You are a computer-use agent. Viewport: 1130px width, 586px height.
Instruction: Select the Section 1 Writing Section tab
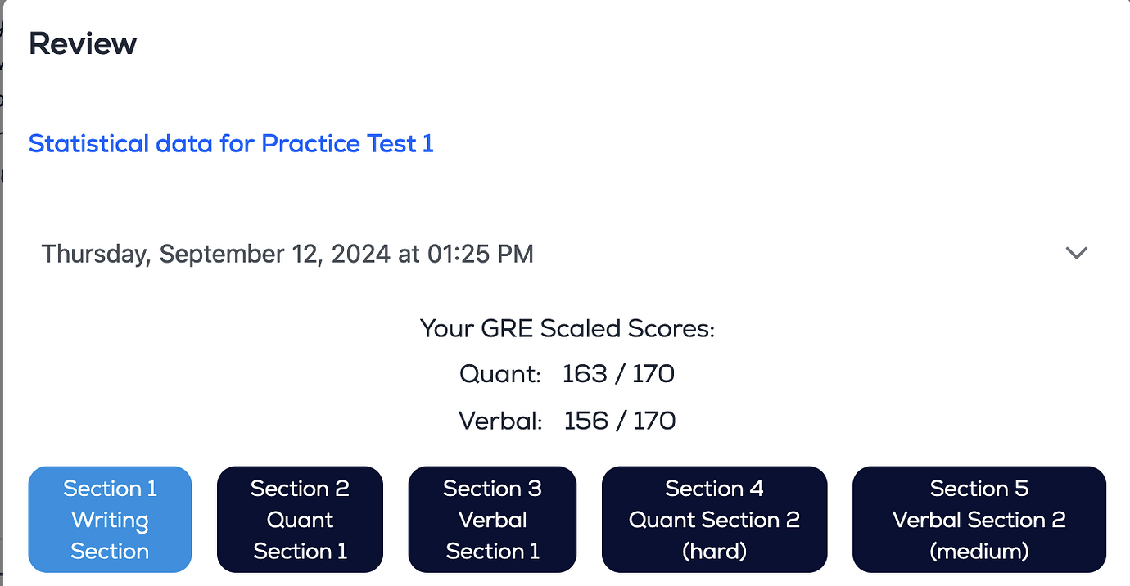(110, 519)
